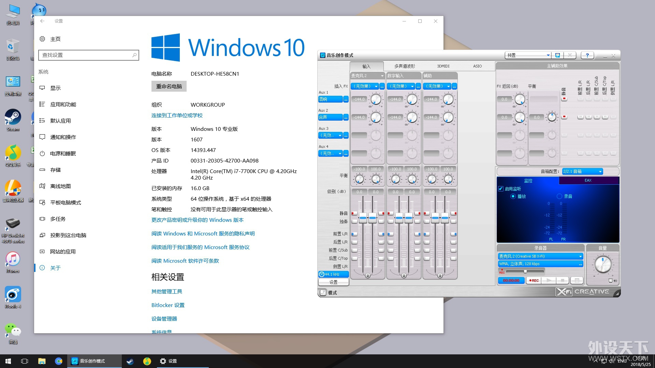Open Task View on the taskbar
Image resolution: width=655 pixels, height=368 pixels.
pyautogui.click(x=25, y=361)
